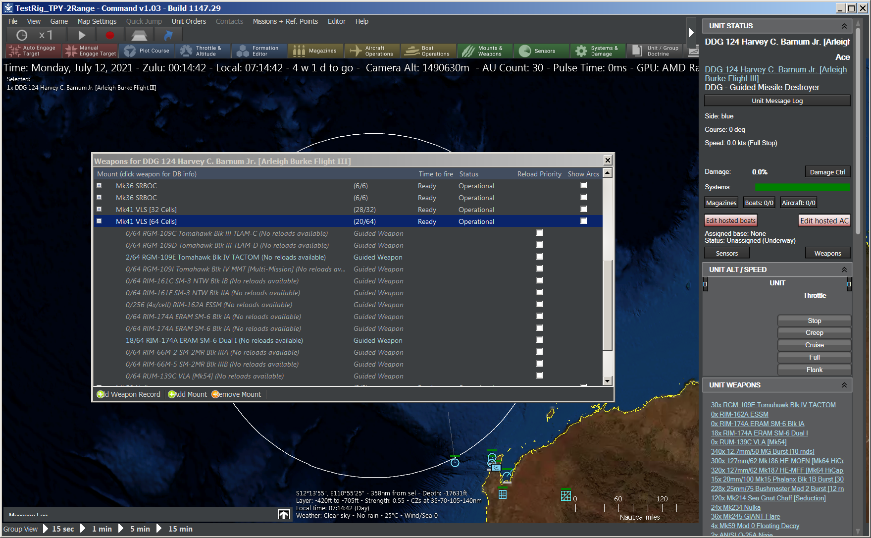Check reload priority for RGM-109E Tomahawk TACTOM
The height and width of the screenshot is (538, 871).
point(540,257)
